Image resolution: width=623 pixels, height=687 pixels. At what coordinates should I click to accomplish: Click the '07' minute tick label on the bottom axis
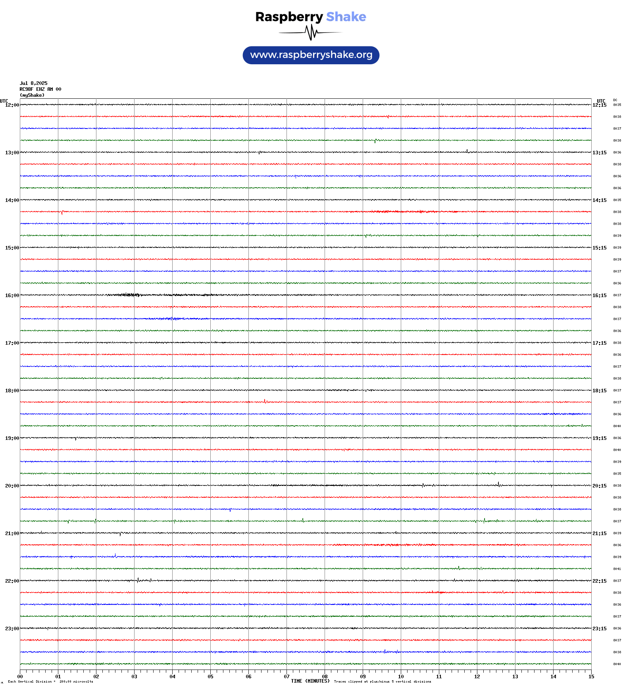(x=287, y=677)
